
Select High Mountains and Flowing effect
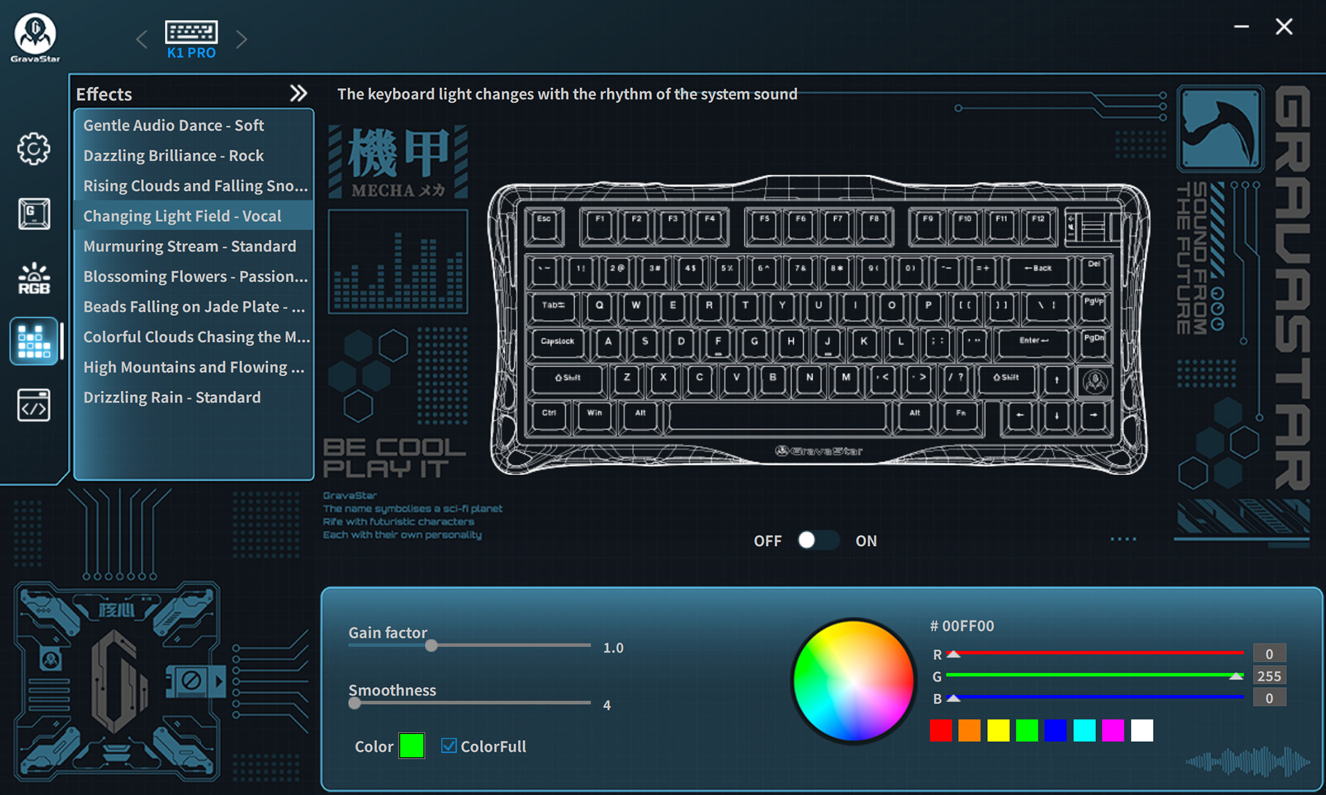[193, 367]
